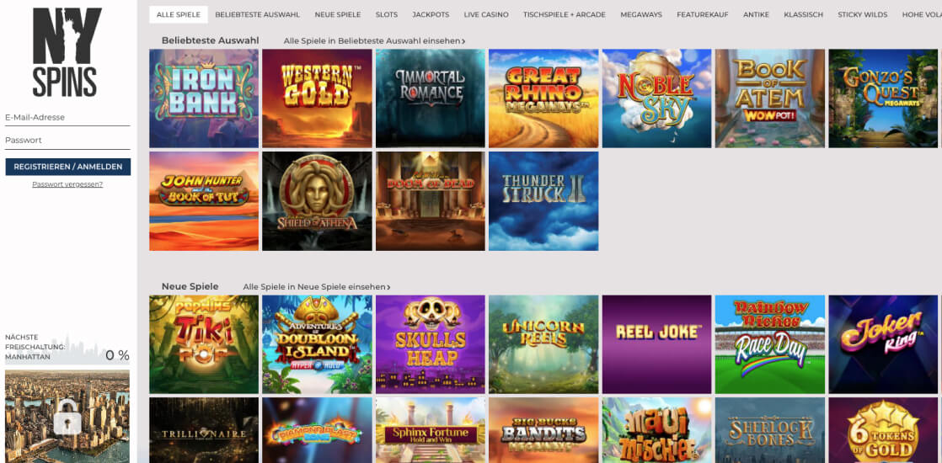
Task: Go to the Slots tab
Action: point(386,14)
